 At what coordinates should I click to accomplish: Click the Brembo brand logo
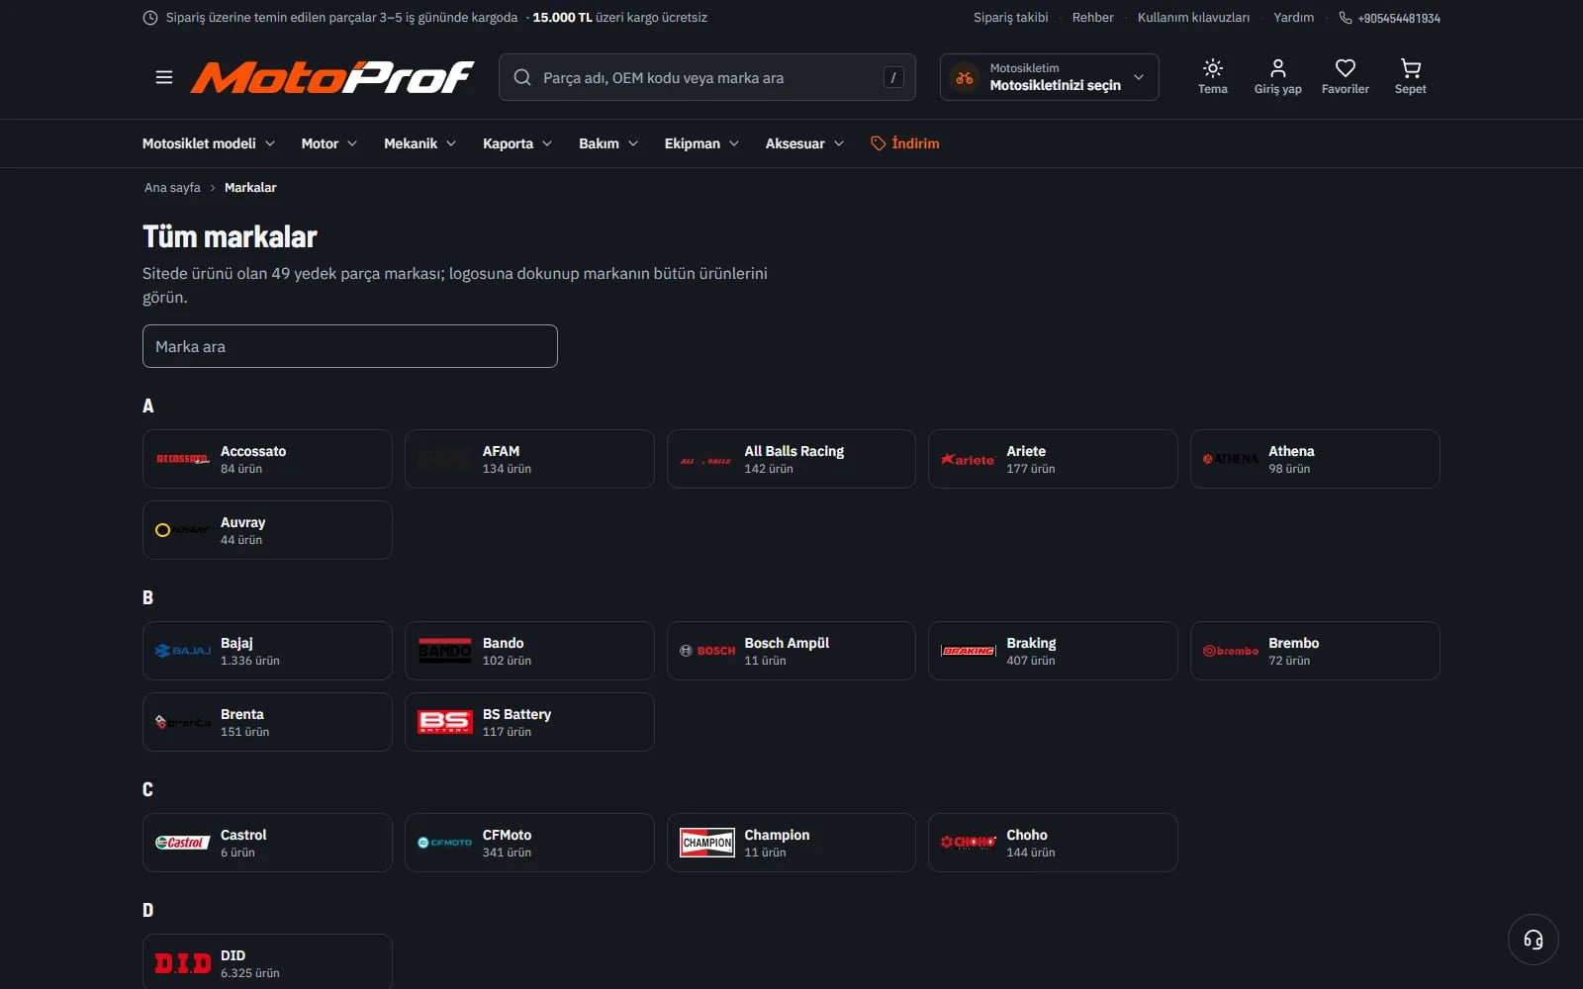tap(1231, 651)
